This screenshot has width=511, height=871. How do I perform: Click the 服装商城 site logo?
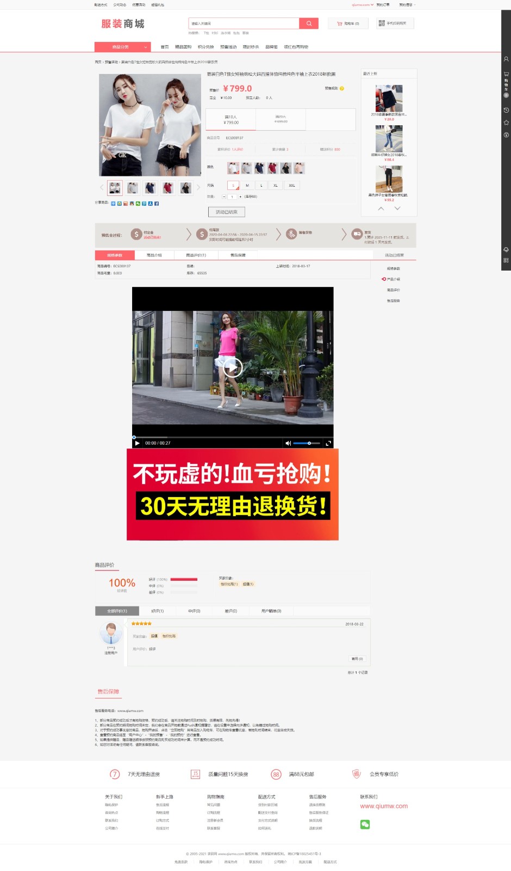tap(123, 24)
